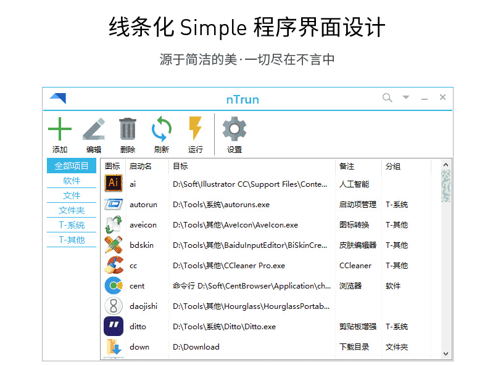This screenshot has width=477, height=365.
Task: Click 文件夹 group cell in down row
Action: pyautogui.click(x=397, y=347)
